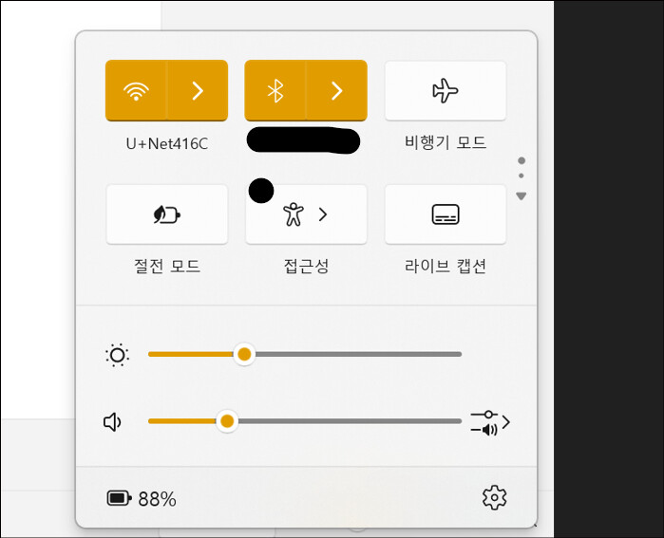Enable airplane mode (비행기 모드)
The width and height of the screenshot is (664, 538).
click(445, 90)
